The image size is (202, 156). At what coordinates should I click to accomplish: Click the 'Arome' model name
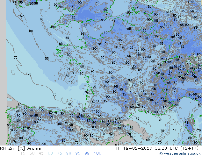[34, 148]
